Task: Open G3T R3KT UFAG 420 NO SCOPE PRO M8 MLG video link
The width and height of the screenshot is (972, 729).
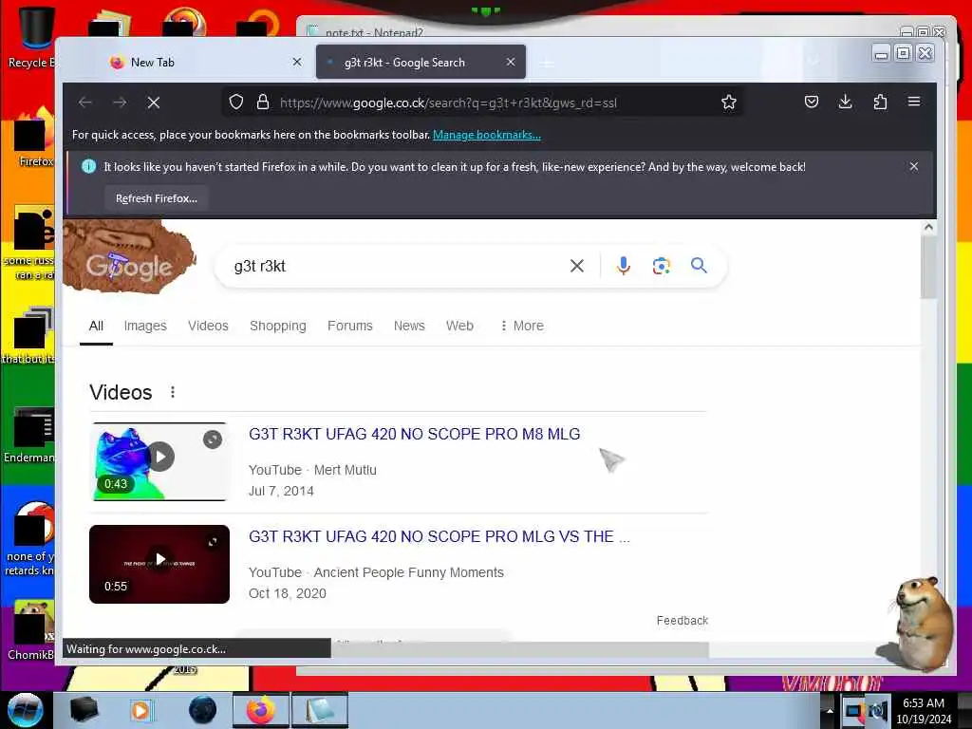Action: pyautogui.click(x=414, y=434)
